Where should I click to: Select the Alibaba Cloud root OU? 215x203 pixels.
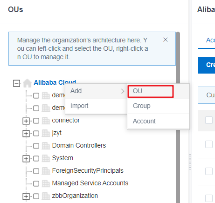pos(55,82)
